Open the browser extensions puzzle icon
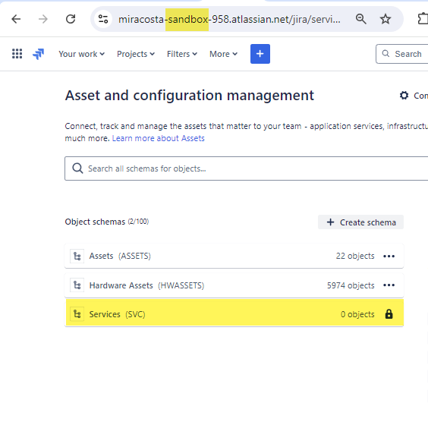This screenshot has height=425, width=428. pyautogui.click(x=423, y=19)
